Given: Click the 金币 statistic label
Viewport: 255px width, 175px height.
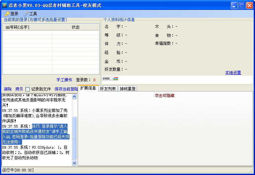Looking at the screenshot, I should coord(114,62).
